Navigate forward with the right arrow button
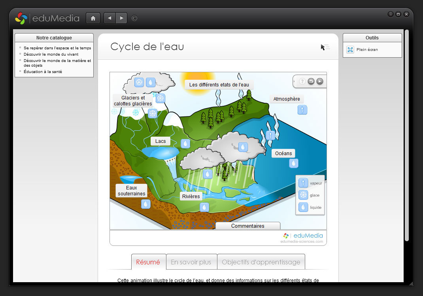This screenshot has height=296, width=423. tap(121, 18)
